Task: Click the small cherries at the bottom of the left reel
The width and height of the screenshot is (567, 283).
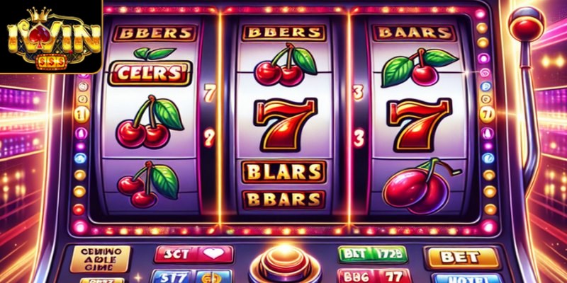Action: coord(147,185)
